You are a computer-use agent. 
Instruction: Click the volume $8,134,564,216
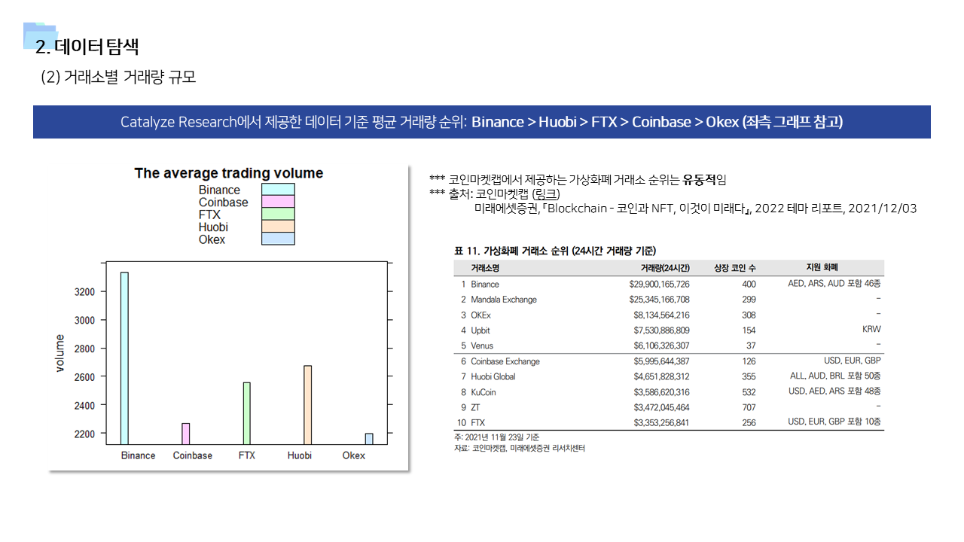(661, 315)
